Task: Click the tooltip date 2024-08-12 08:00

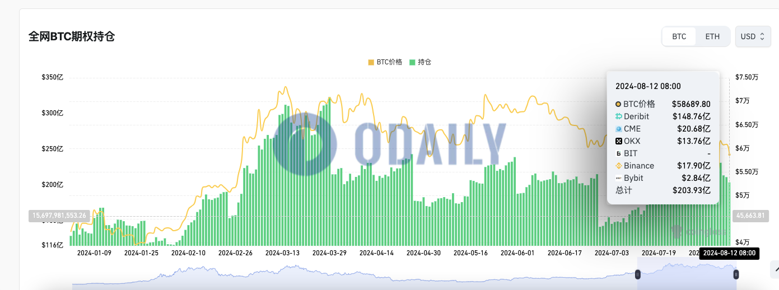Action: pyautogui.click(x=648, y=86)
